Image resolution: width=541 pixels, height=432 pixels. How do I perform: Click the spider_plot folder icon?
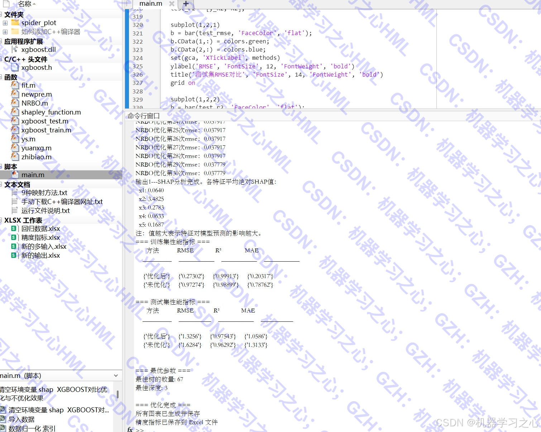[15, 23]
